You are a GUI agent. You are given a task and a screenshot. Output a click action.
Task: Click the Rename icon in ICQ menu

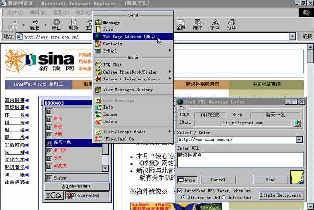98,114
